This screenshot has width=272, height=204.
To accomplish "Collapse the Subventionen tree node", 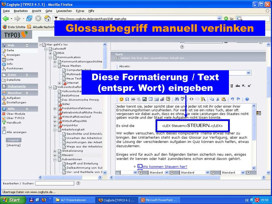I will [55, 160].
